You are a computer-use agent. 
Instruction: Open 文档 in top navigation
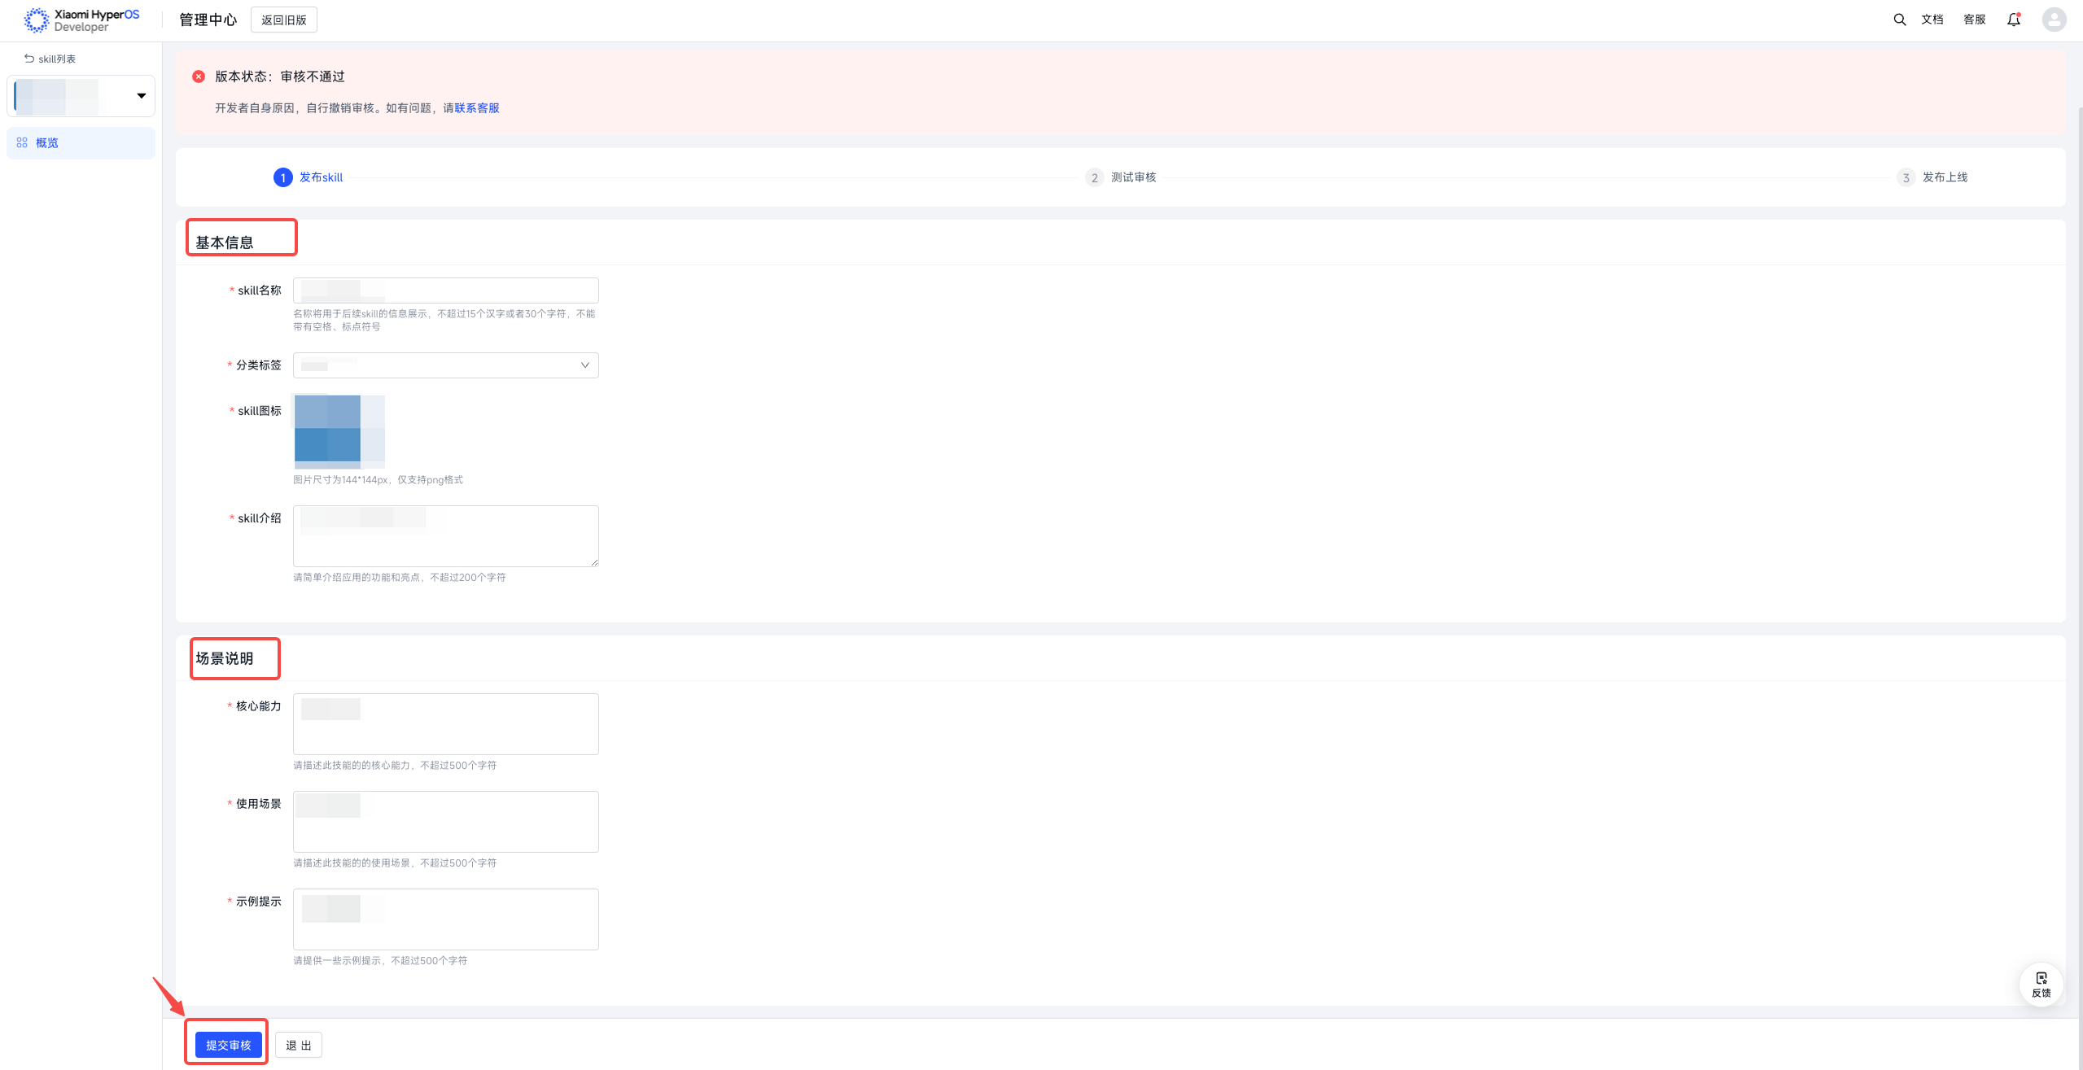[x=1932, y=20]
